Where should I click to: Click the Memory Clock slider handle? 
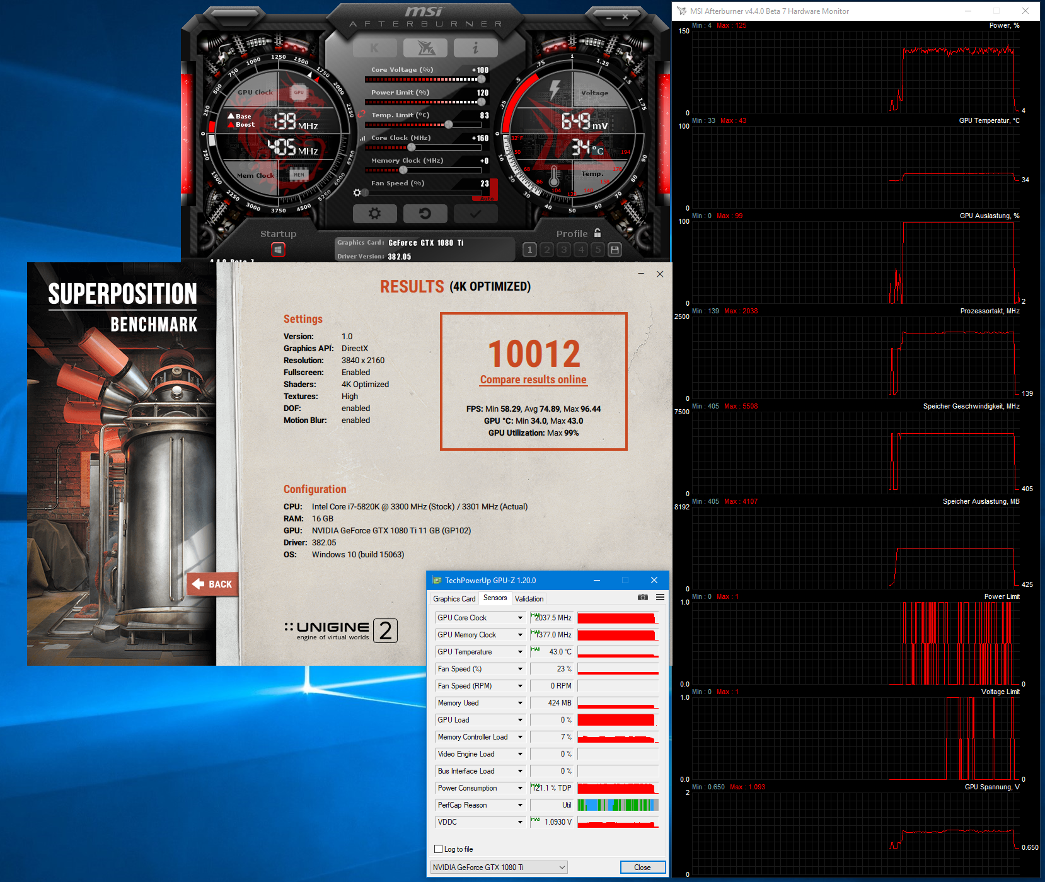click(403, 170)
